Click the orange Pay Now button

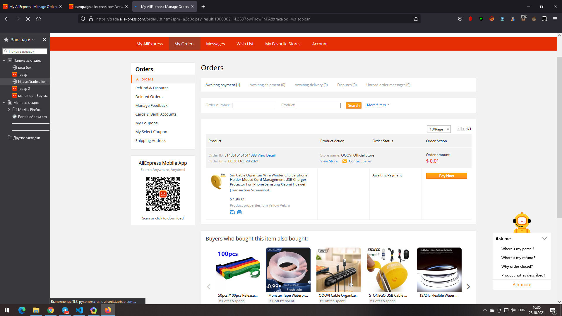coord(446,176)
